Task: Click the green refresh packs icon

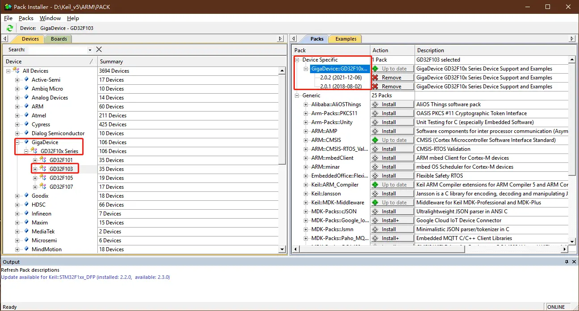Action: pyautogui.click(x=10, y=28)
